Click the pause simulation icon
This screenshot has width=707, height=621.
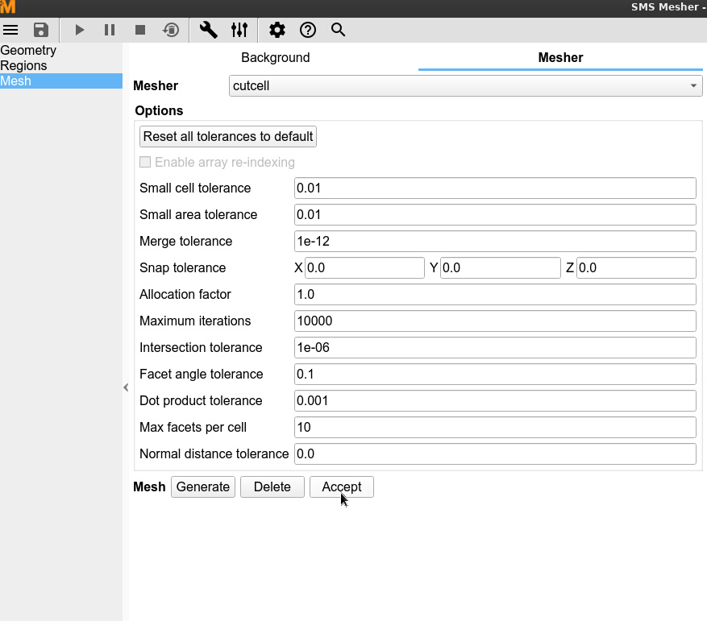click(110, 30)
